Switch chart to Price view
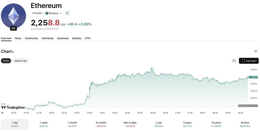Viewport: 260px width, 131px height. click(x=6, y=61)
